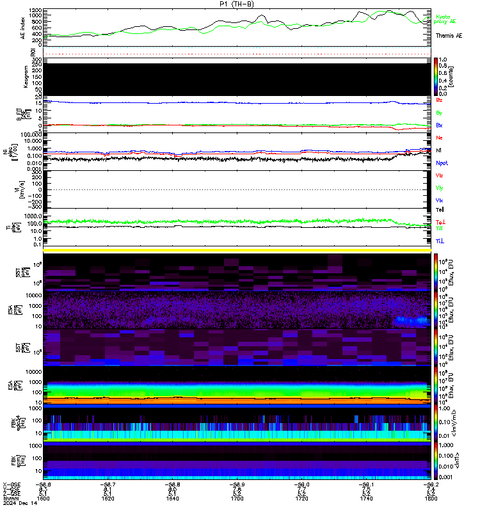Click the 1620 time tick label

108,499
